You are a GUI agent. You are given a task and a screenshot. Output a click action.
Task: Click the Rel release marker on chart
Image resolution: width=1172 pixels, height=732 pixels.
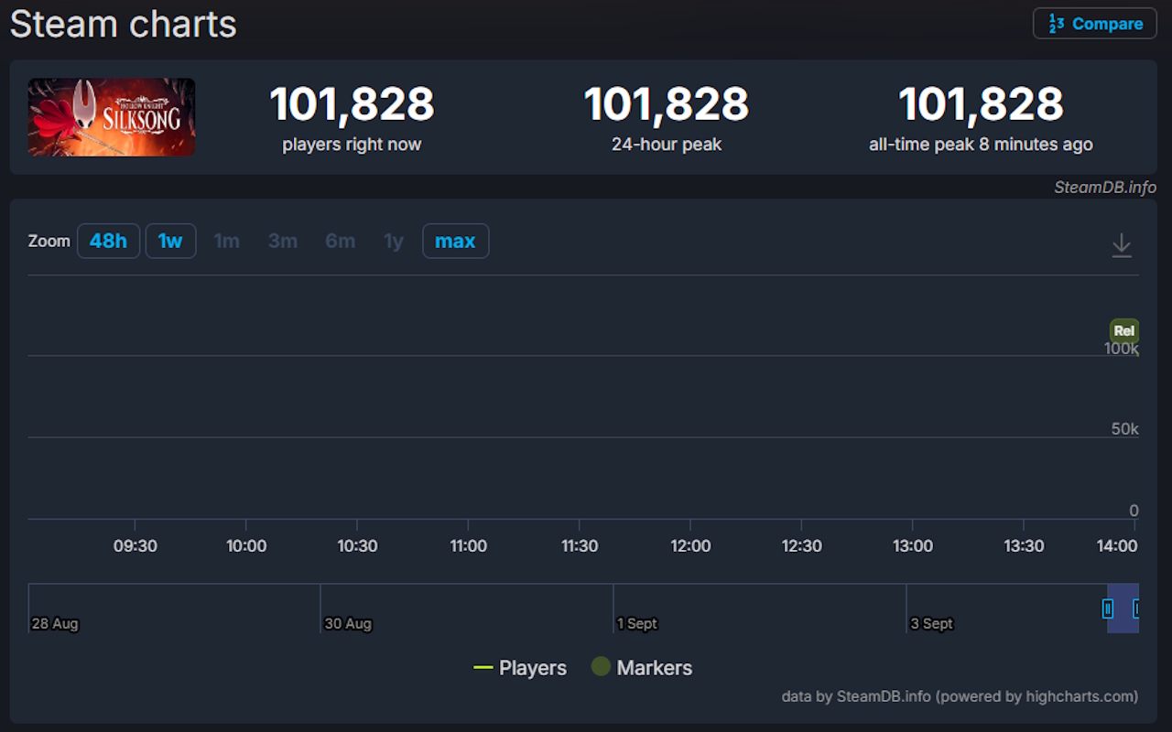coord(1123,331)
